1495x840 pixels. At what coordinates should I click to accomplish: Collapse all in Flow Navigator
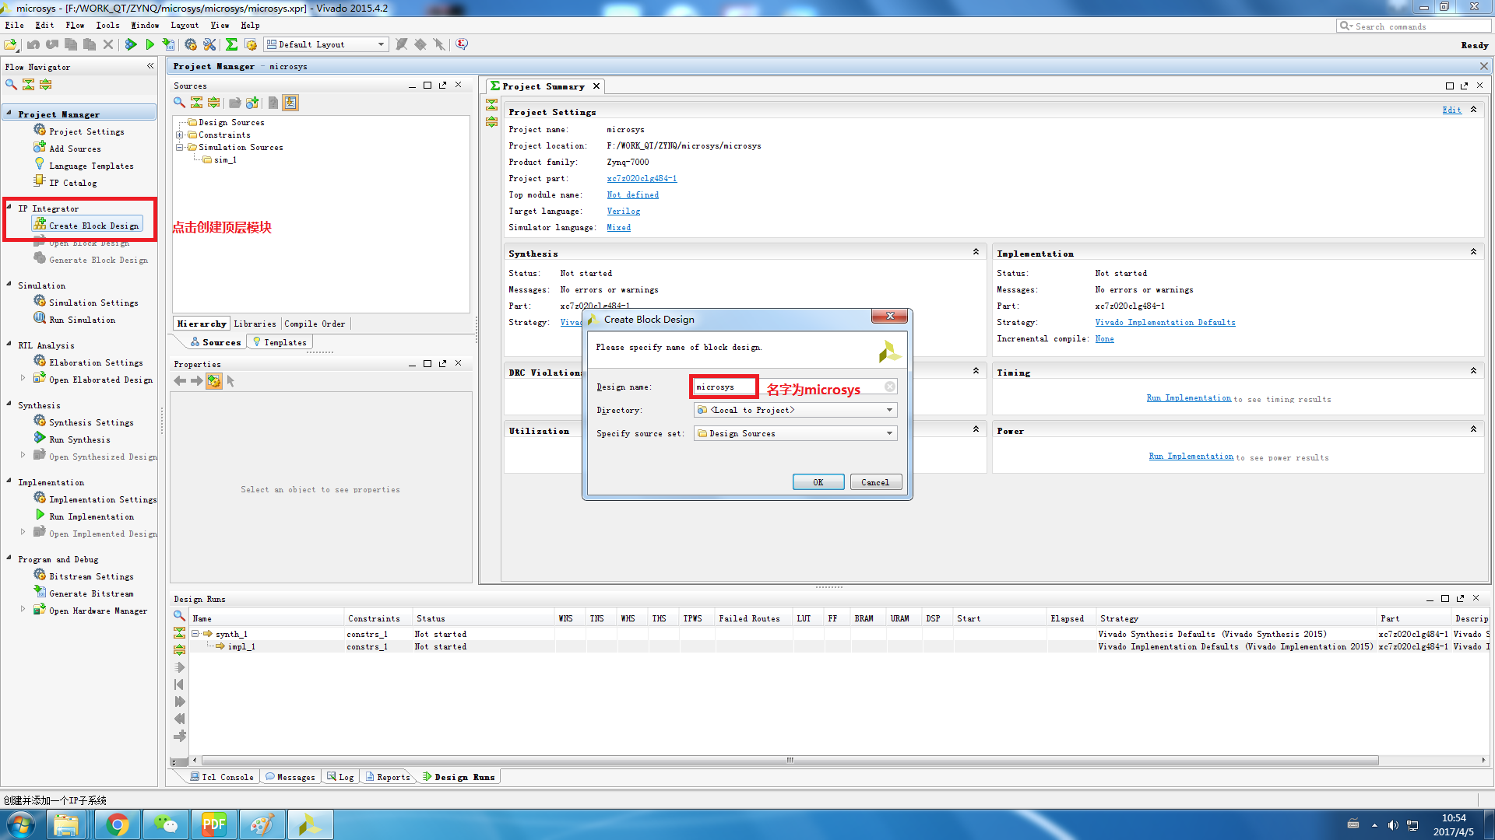28,84
